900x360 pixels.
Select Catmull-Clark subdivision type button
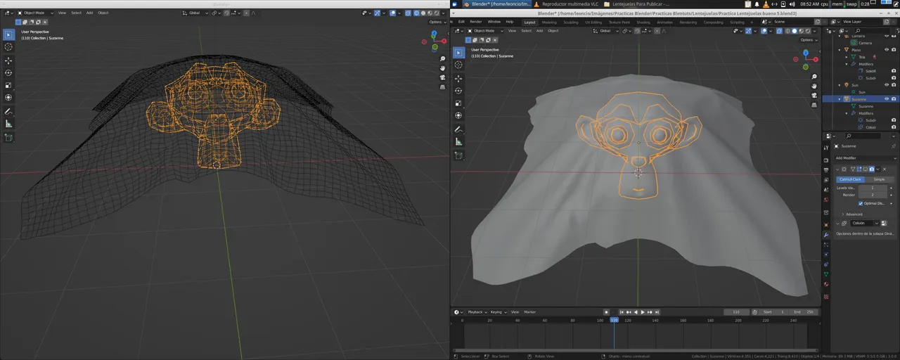[850, 179]
